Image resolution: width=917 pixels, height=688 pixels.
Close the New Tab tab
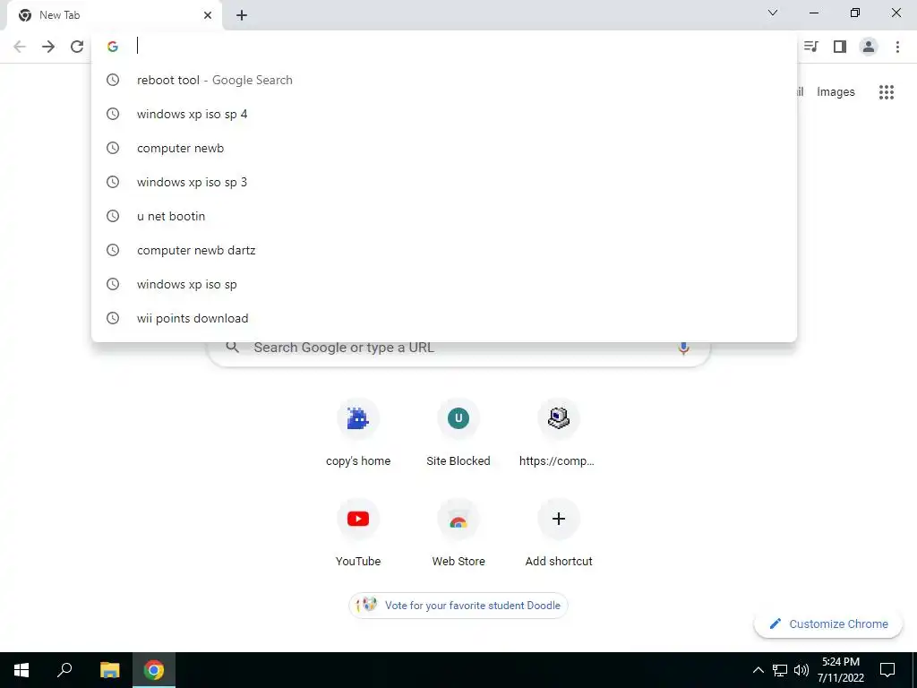click(x=208, y=15)
